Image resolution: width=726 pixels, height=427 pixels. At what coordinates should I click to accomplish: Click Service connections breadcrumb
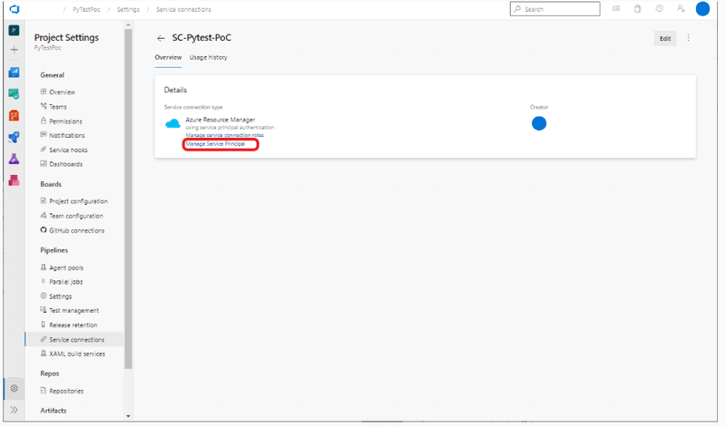click(183, 9)
